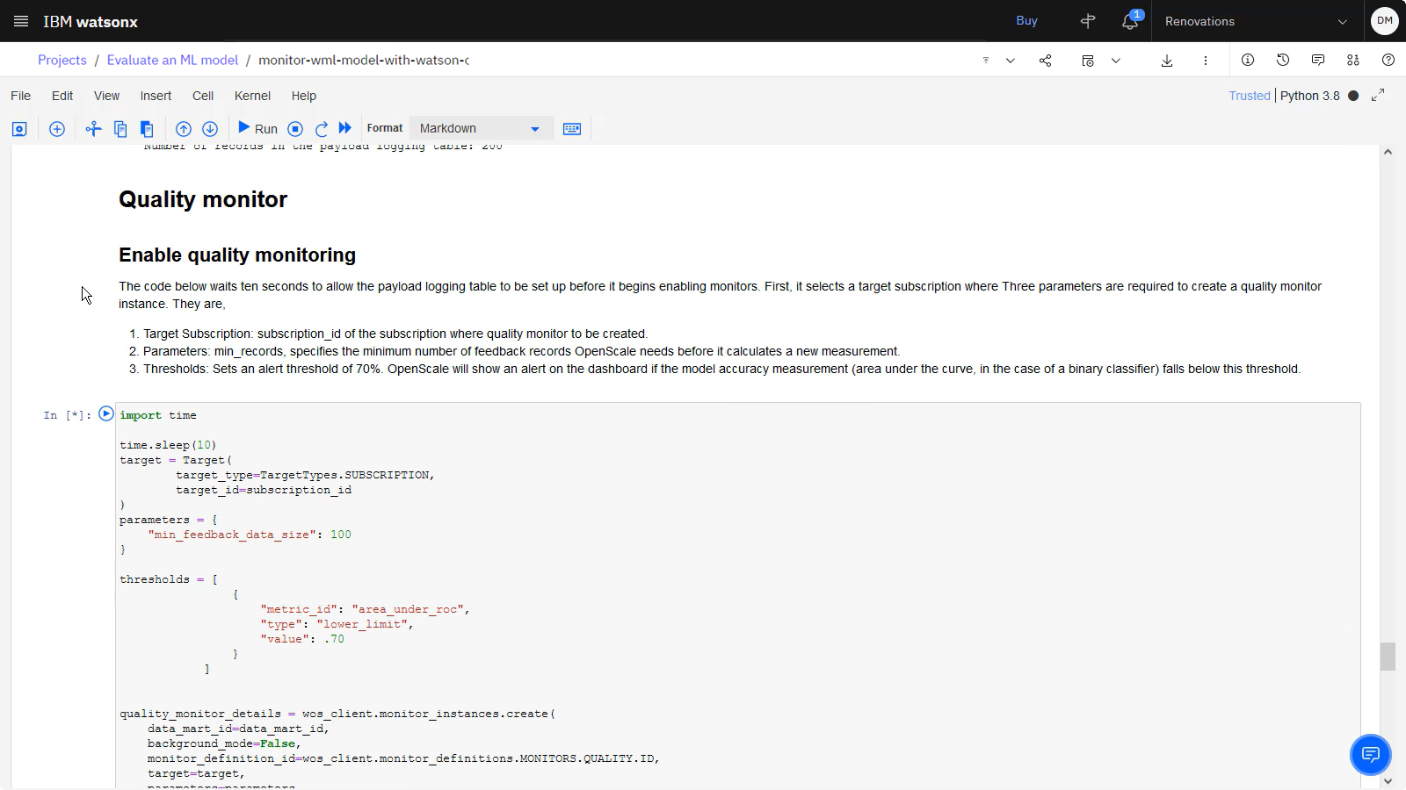Open the Insert menu
The width and height of the screenshot is (1406, 790).
tap(156, 96)
